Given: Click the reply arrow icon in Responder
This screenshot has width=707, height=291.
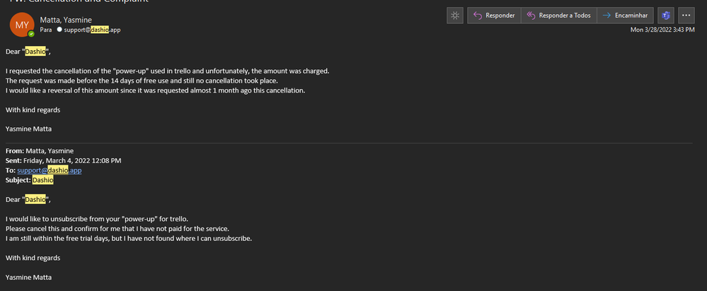Looking at the screenshot, I should pyautogui.click(x=478, y=16).
